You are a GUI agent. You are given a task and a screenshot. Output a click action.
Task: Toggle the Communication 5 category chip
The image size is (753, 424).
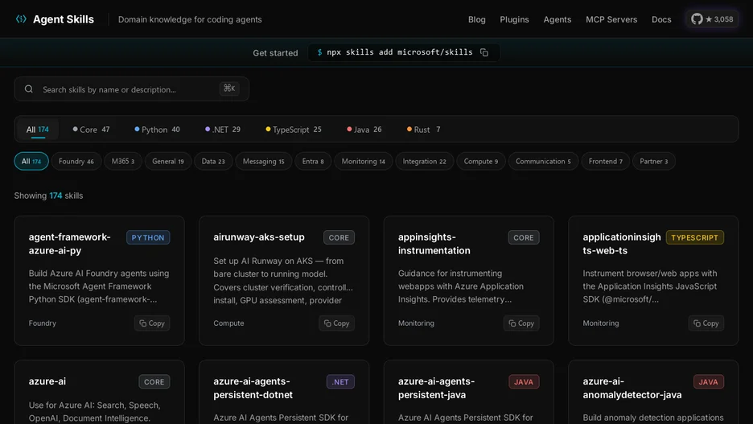tap(543, 162)
